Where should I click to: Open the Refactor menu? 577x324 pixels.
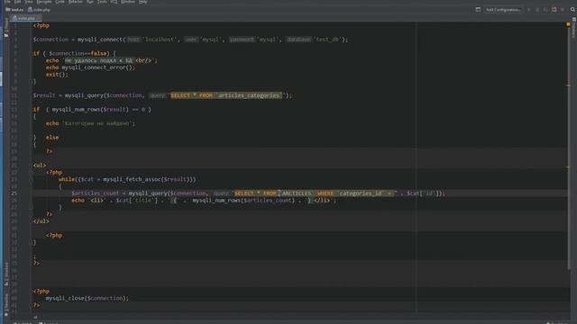click(76, 2)
